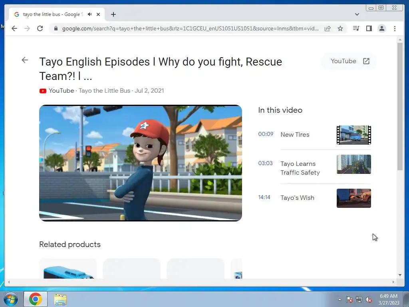Image resolution: width=409 pixels, height=307 pixels.
Task: Click the blue bus related product card
Action: point(68,269)
